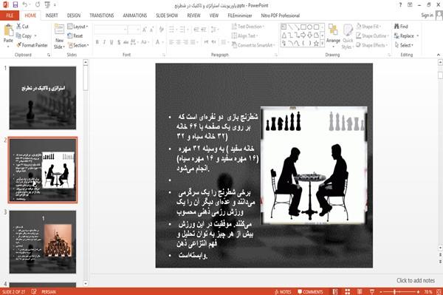Viewport: 443px width, 295px height.
Task: Open the Shape Effects options
Action: pyautogui.click(x=372, y=45)
